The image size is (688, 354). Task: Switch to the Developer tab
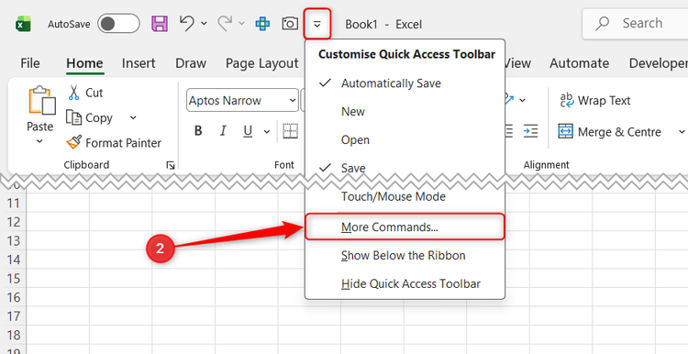point(658,63)
